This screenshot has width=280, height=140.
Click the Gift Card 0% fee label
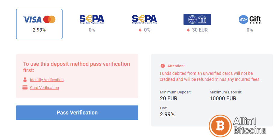(250, 30)
